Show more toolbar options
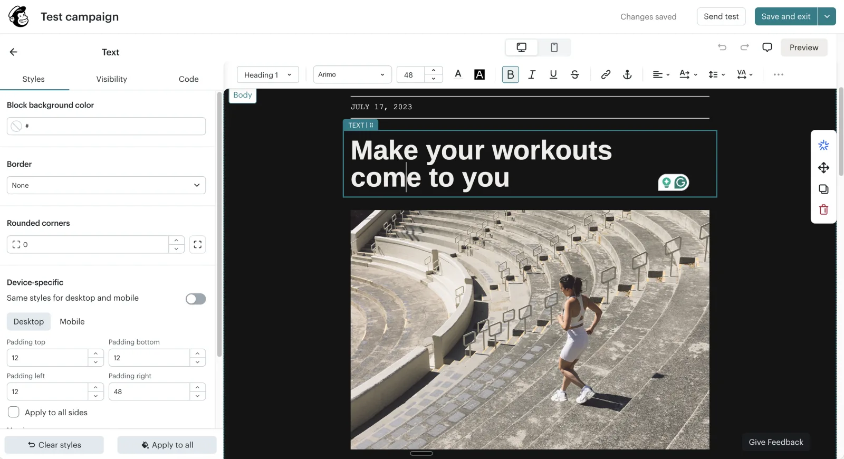Image resolution: width=844 pixels, height=459 pixels. [778, 74]
